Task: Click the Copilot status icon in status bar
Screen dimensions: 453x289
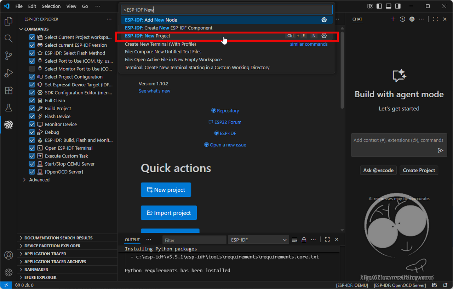Action: (434, 285)
